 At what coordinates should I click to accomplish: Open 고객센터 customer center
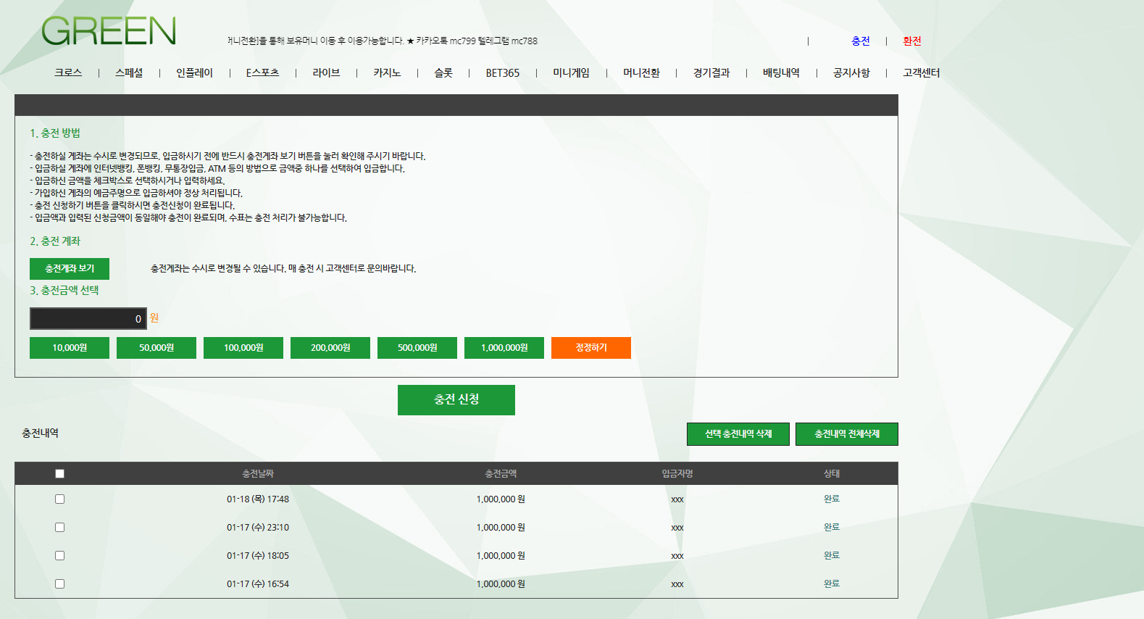(921, 72)
